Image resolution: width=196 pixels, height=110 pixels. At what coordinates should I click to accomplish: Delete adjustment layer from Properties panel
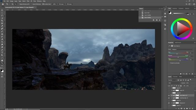(x=192, y=74)
